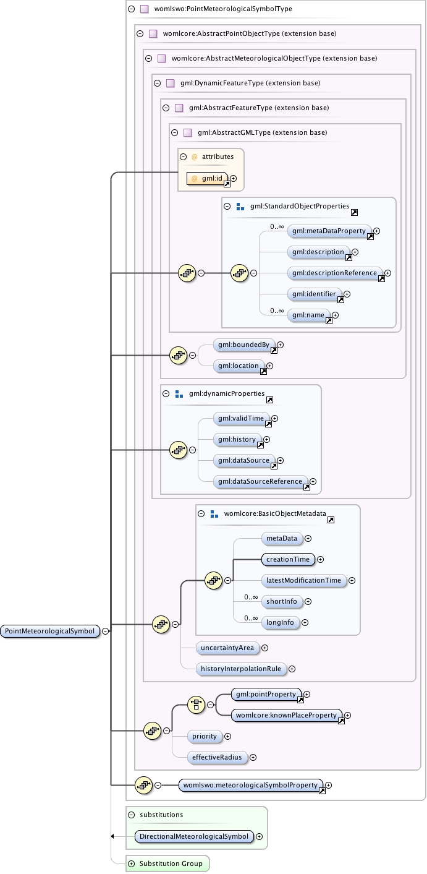Expand creationTime element

pyautogui.click(x=320, y=559)
